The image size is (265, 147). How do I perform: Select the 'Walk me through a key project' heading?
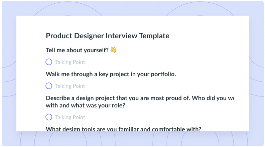[x=111, y=74]
